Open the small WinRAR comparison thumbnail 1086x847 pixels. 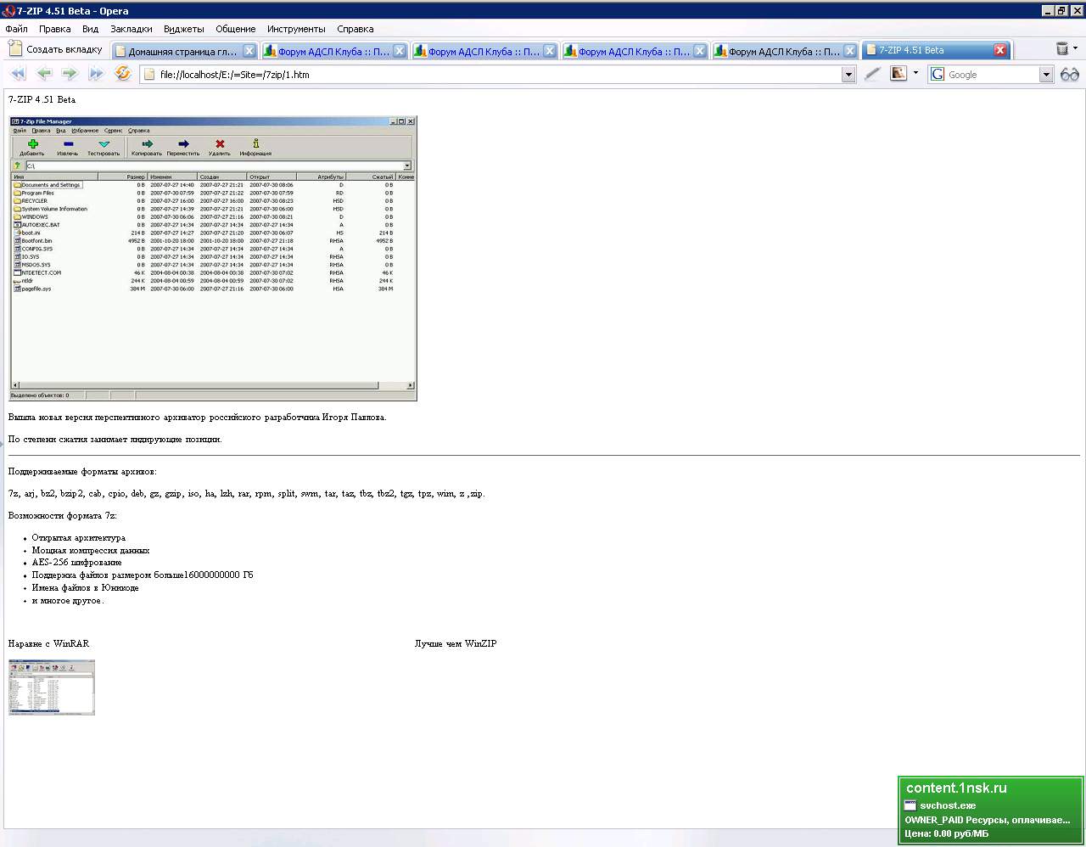click(x=52, y=687)
